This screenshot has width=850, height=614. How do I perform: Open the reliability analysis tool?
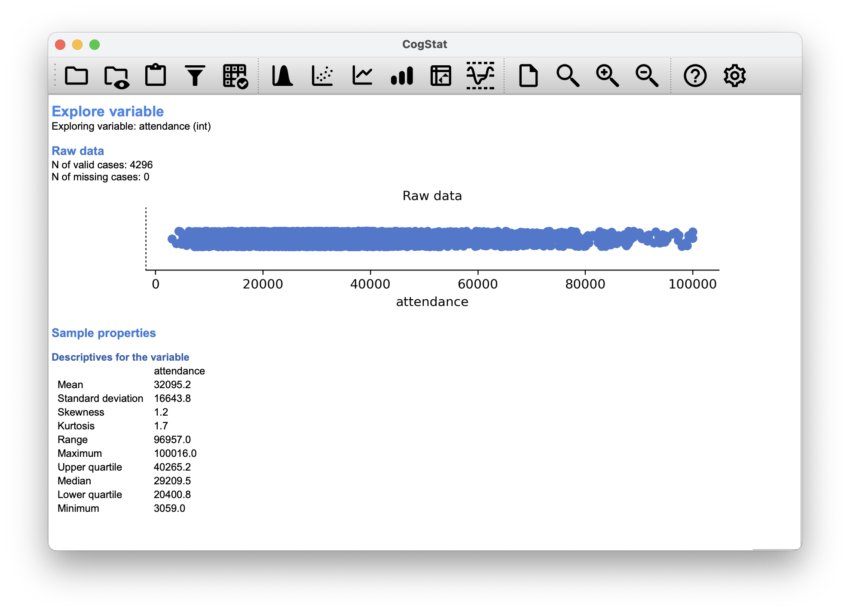481,75
